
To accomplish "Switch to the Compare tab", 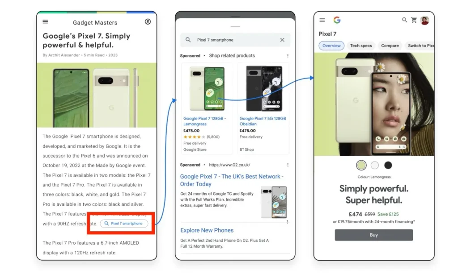I will tap(390, 46).
